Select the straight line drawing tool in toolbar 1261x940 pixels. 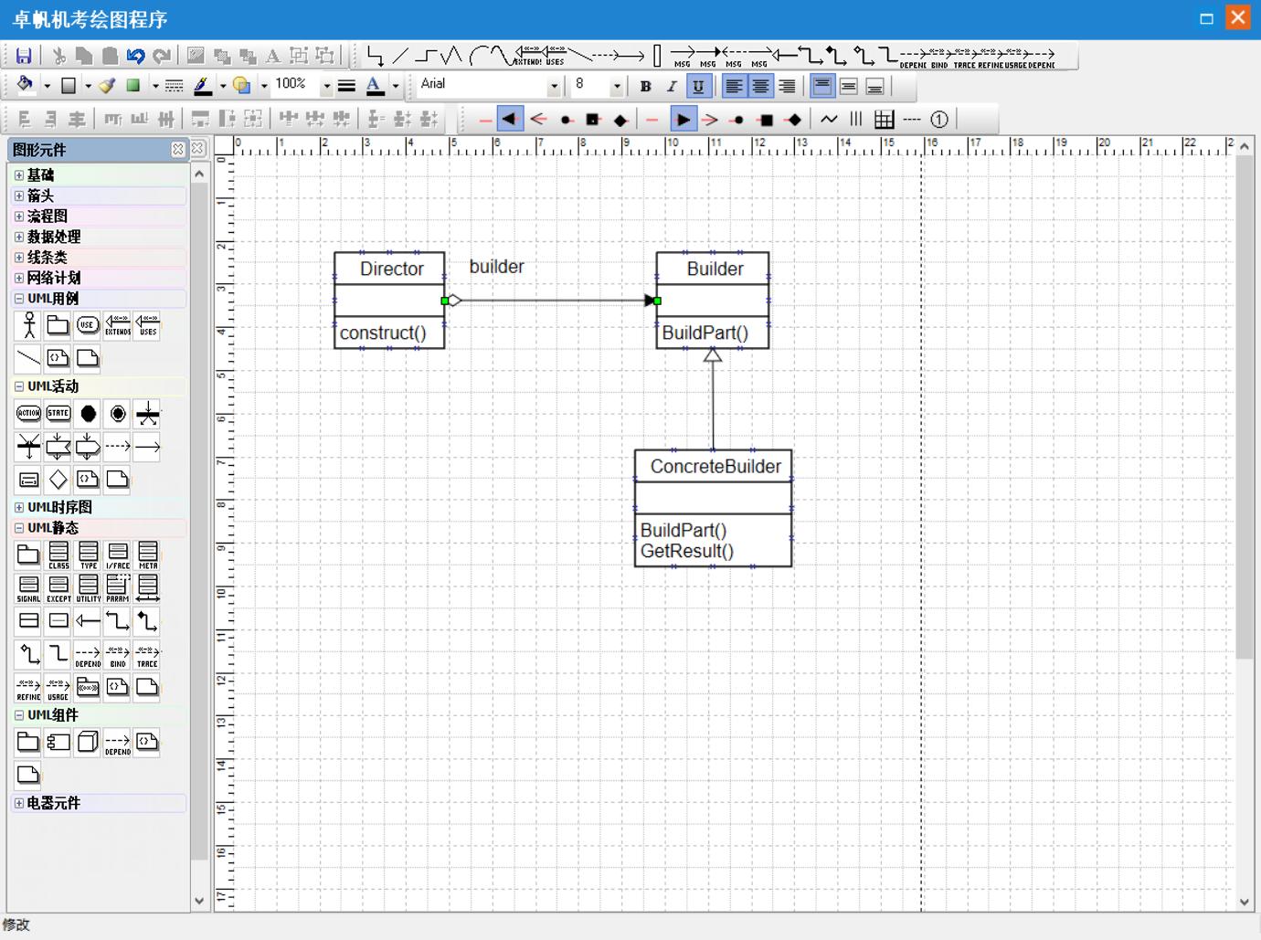pyautogui.click(x=400, y=56)
